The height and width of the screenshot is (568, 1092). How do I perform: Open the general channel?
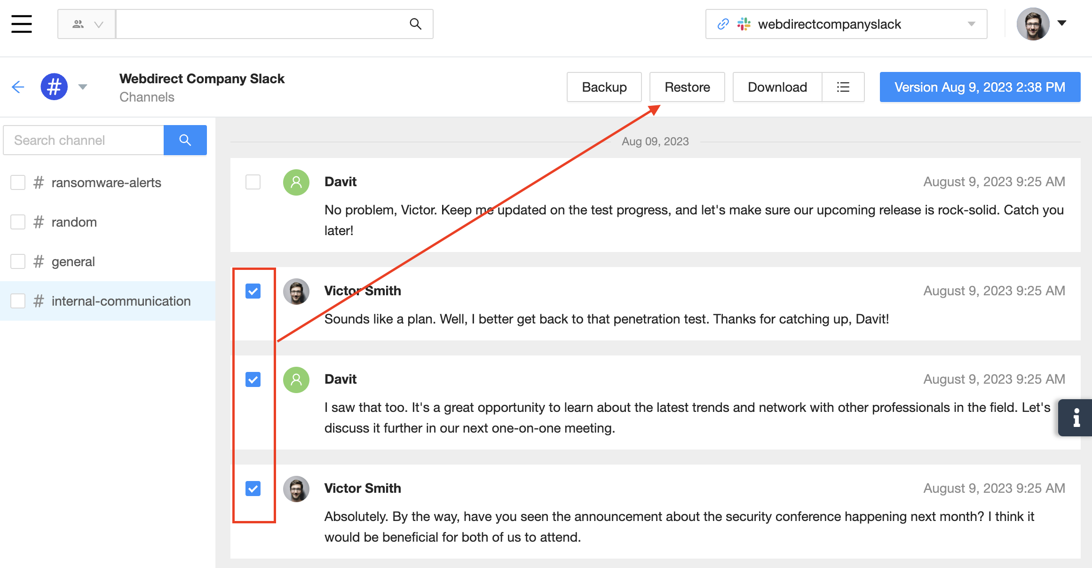[73, 261]
